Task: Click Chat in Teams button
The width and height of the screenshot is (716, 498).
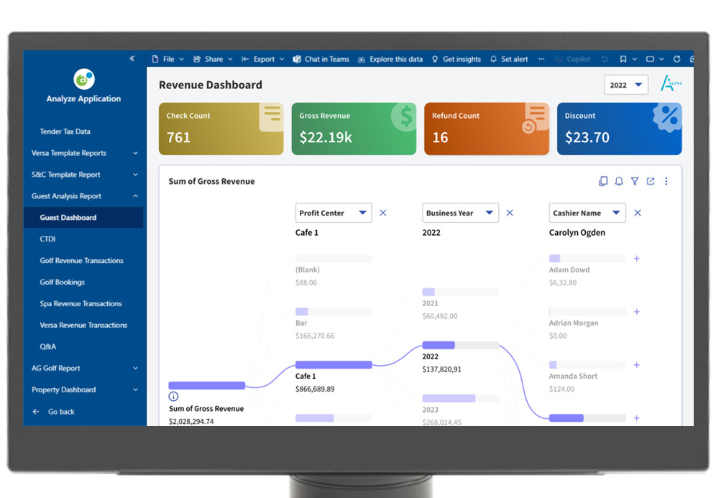Action: [x=321, y=60]
